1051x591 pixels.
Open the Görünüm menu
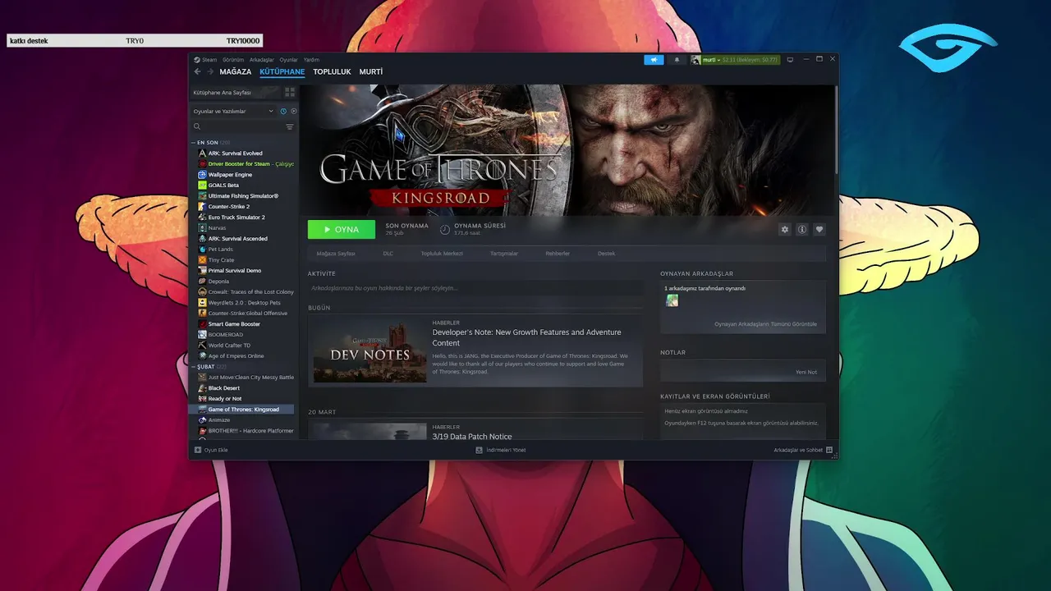[x=233, y=60]
